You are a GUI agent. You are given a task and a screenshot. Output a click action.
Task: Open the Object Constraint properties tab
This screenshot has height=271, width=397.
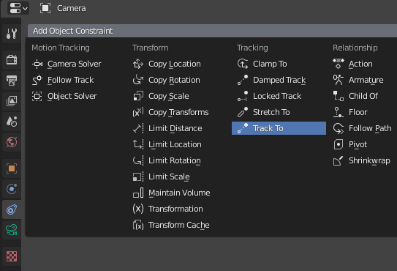pyautogui.click(x=12, y=209)
